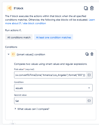Delete the smart values condition
The width and height of the screenshot is (99, 125).
click(x=92, y=54)
